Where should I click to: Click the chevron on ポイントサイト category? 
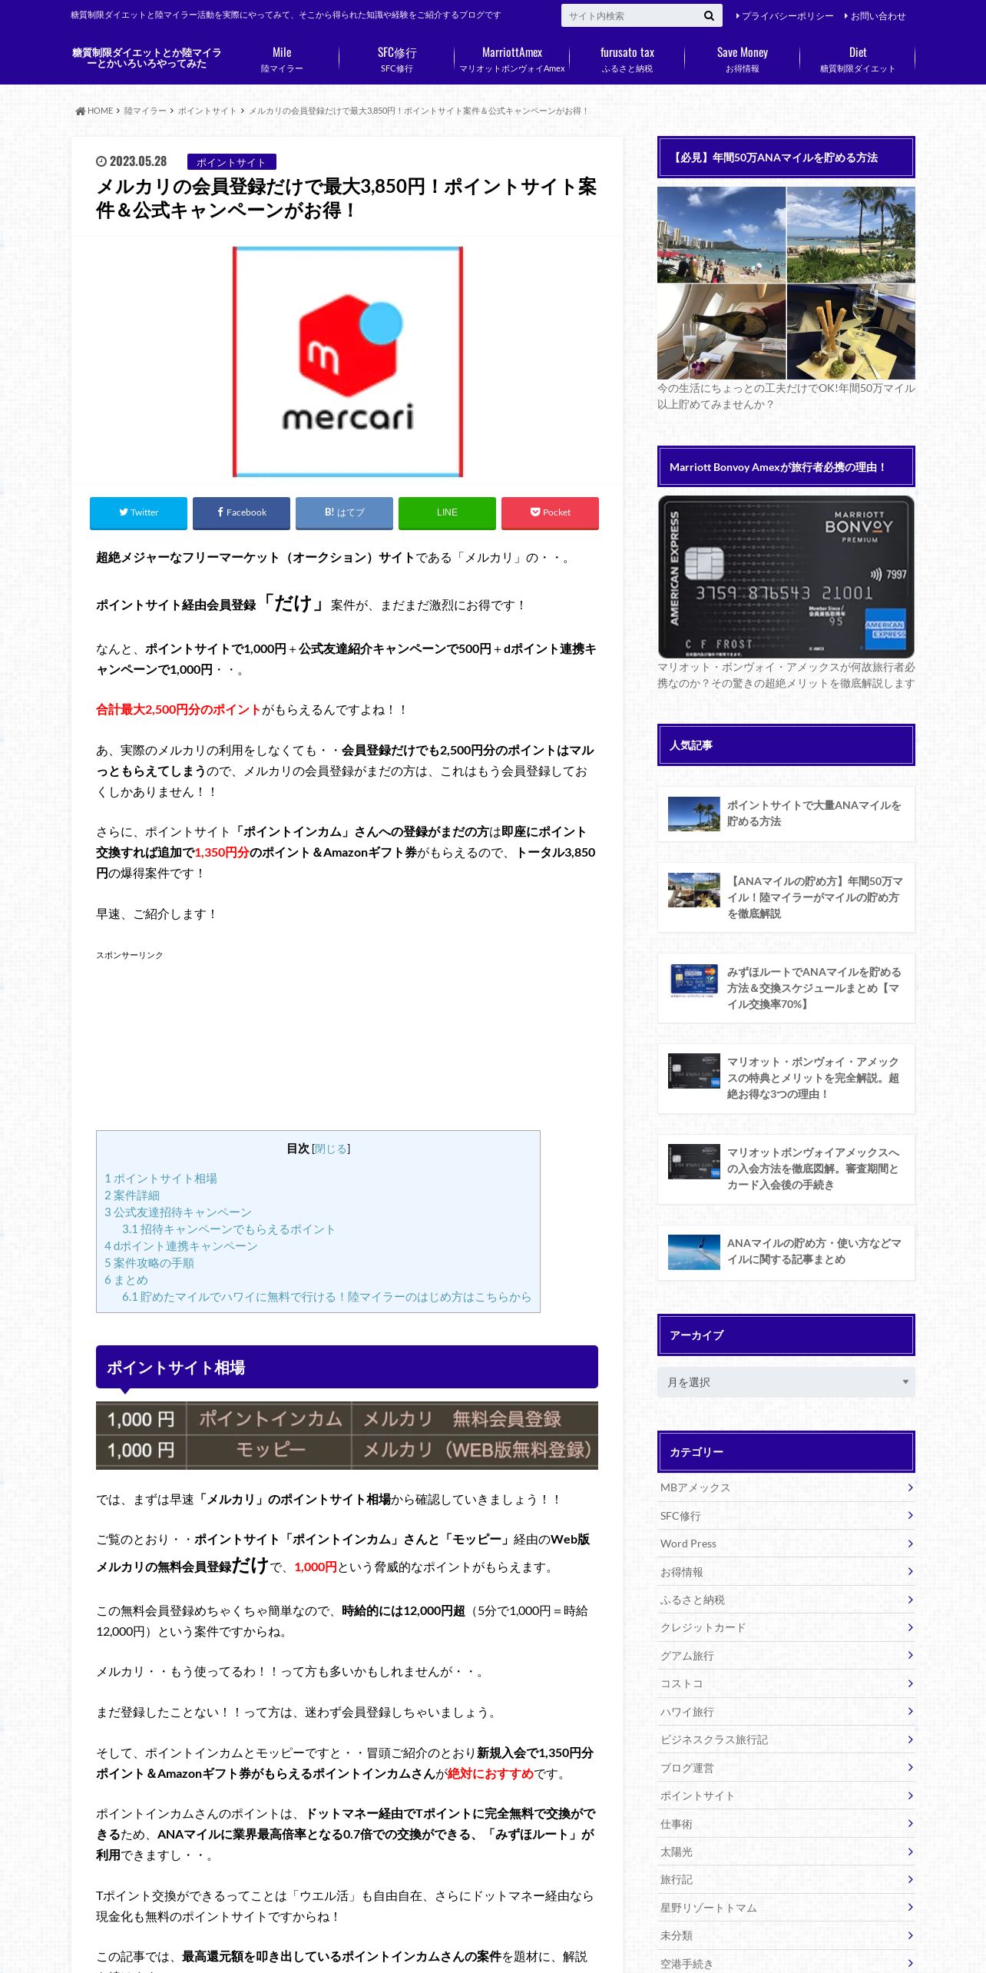point(910,1796)
